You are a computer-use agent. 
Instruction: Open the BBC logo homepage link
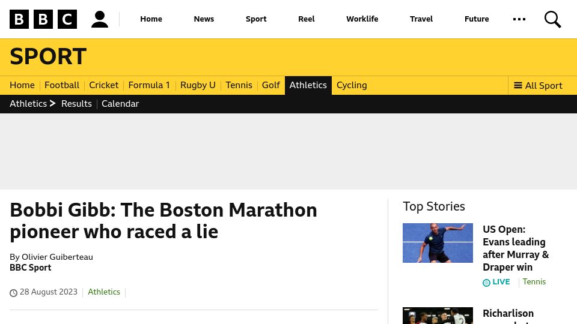point(43,19)
